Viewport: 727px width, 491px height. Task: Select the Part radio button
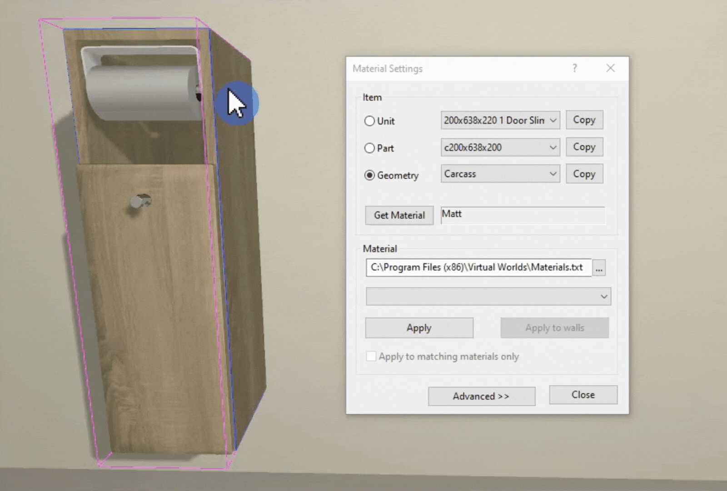369,148
